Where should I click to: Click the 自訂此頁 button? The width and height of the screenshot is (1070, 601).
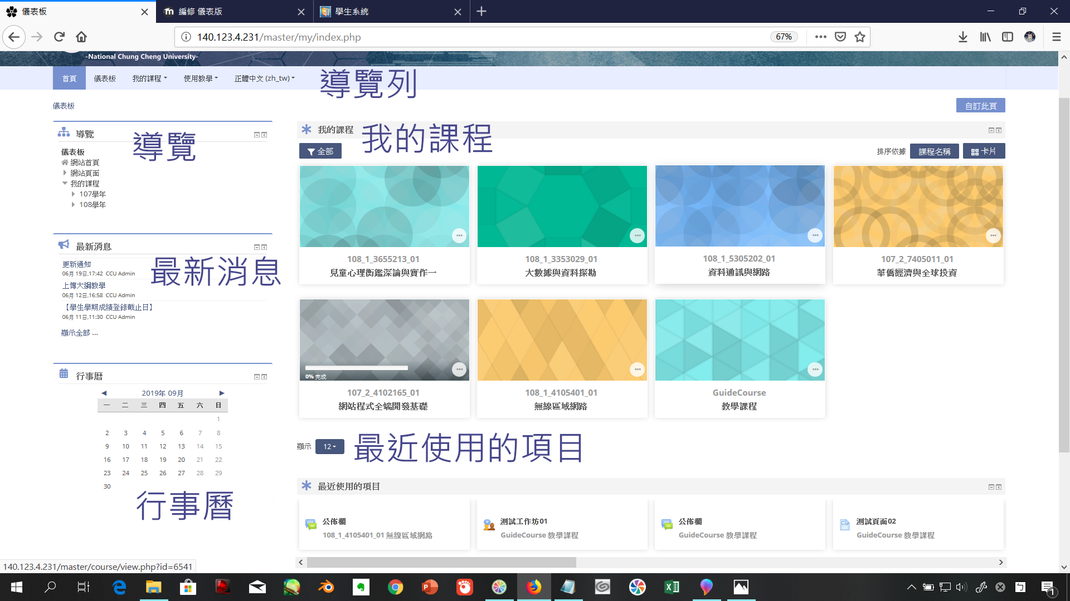[980, 105]
